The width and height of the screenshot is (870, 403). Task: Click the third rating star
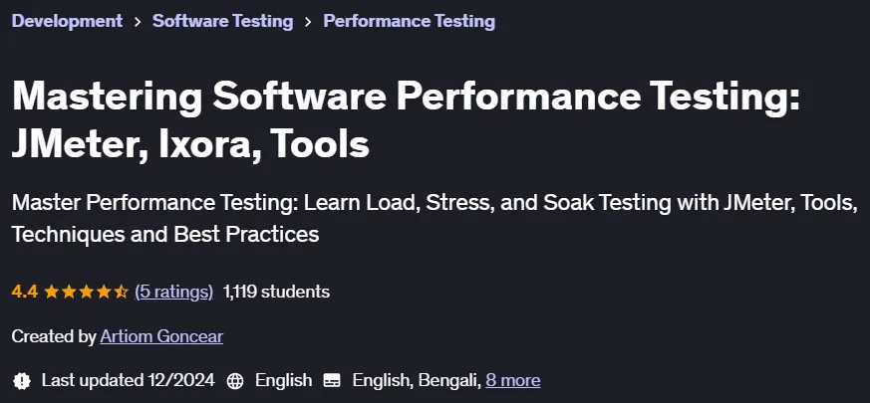tap(86, 292)
